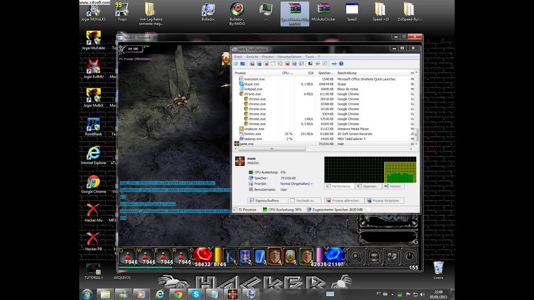The image size is (534, 300).
Task: Select the PointBlank desktop shortcut
Action: point(93,127)
